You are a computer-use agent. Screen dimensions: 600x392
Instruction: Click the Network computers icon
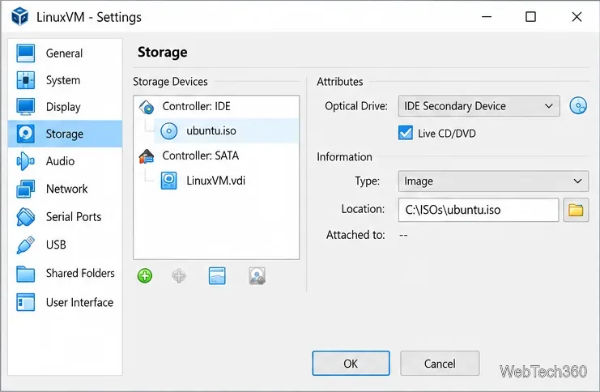coord(26,189)
